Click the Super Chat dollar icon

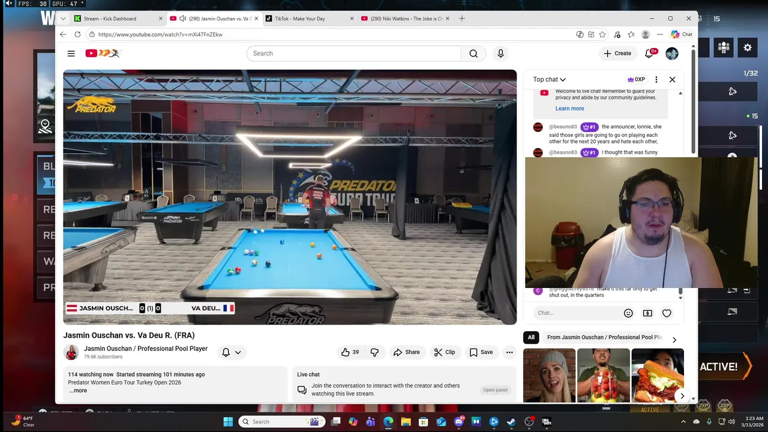[647, 313]
